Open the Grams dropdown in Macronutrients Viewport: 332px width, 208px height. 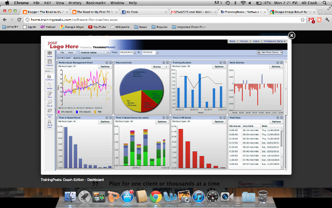click(160, 67)
